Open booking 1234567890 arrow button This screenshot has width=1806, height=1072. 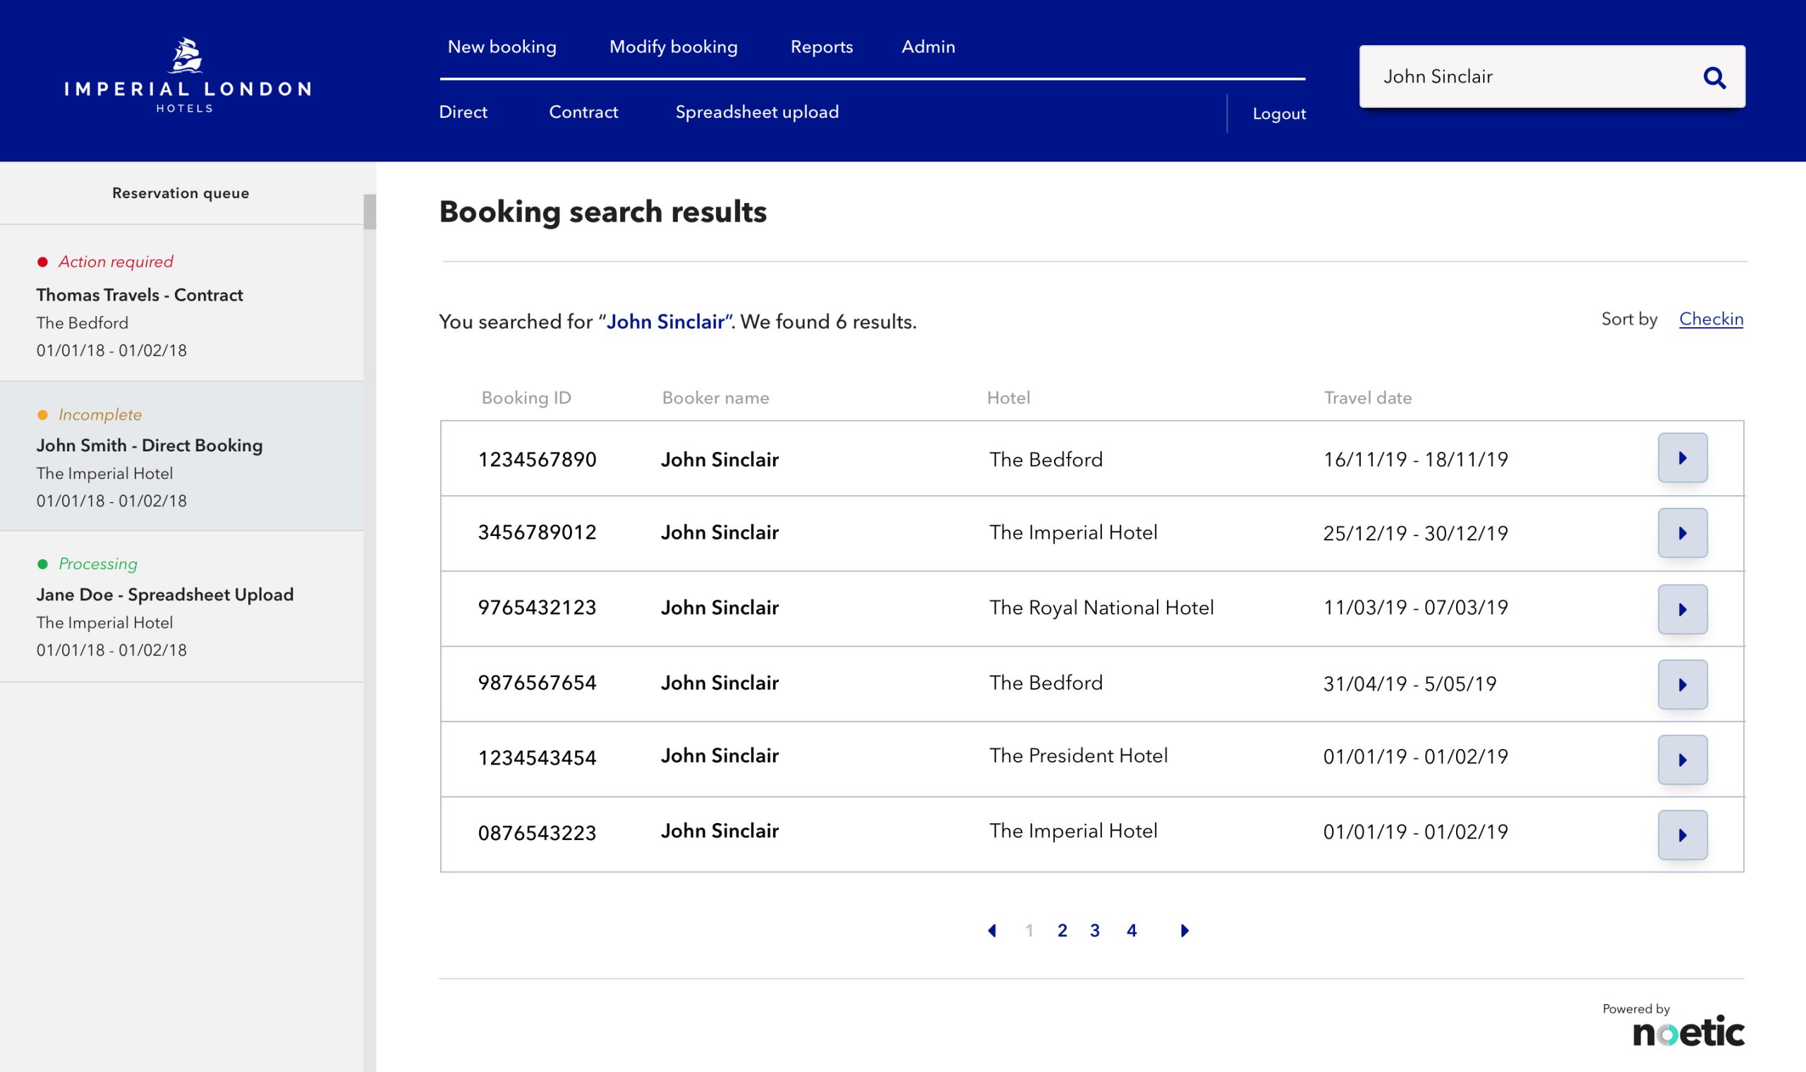pyautogui.click(x=1682, y=458)
